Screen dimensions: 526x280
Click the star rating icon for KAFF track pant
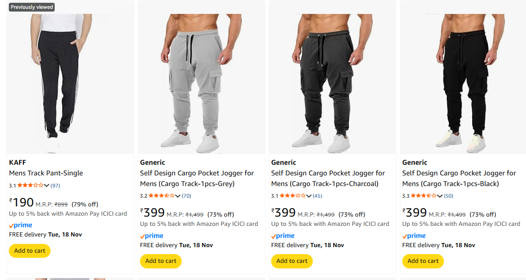point(30,186)
